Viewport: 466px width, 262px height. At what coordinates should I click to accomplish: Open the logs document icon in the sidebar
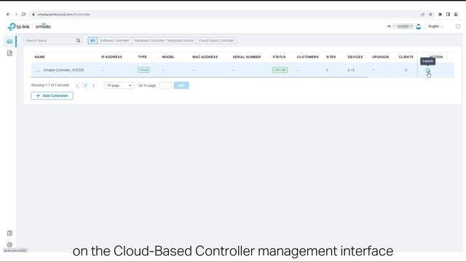tap(9, 53)
